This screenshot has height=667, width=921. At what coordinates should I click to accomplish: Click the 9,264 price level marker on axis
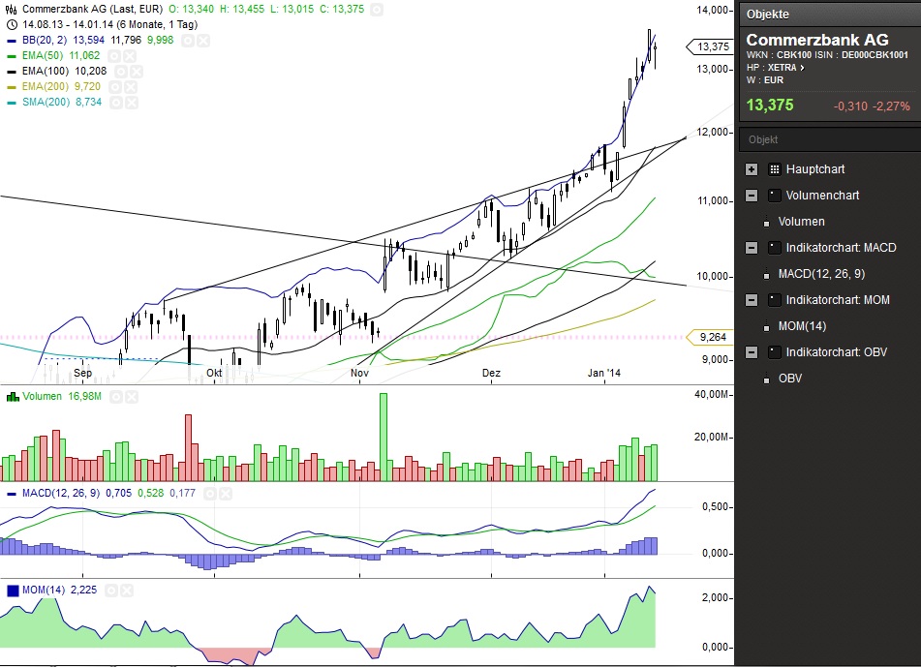click(709, 337)
